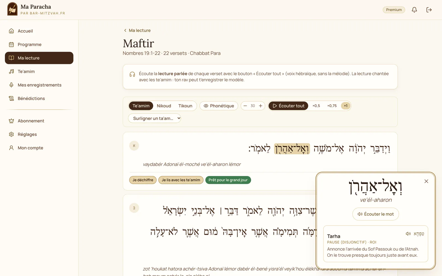442x276 pixels.
Task: Click the word לֵאמֹר in verse one
Action: (x=259, y=149)
